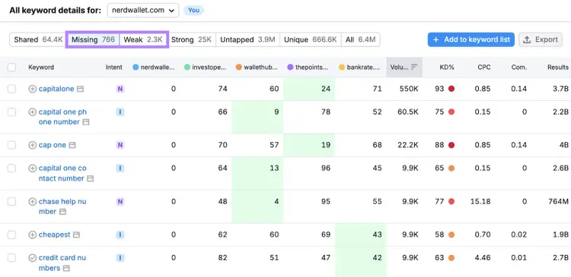Click the purple thepoints column color dot
This screenshot has width=571, height=277.
coord(290,67)
